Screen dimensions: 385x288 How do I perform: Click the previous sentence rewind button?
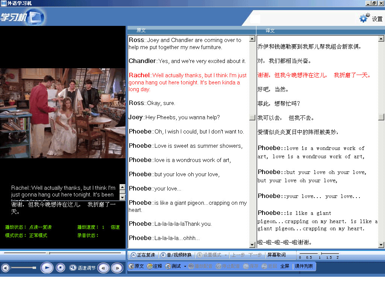104,268
